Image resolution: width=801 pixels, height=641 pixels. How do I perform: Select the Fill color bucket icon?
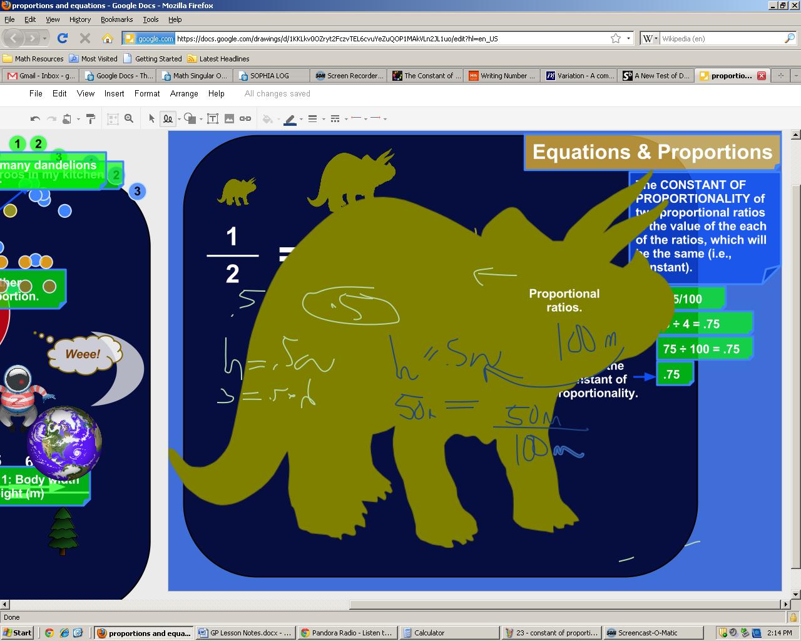[x=268, y=118]
